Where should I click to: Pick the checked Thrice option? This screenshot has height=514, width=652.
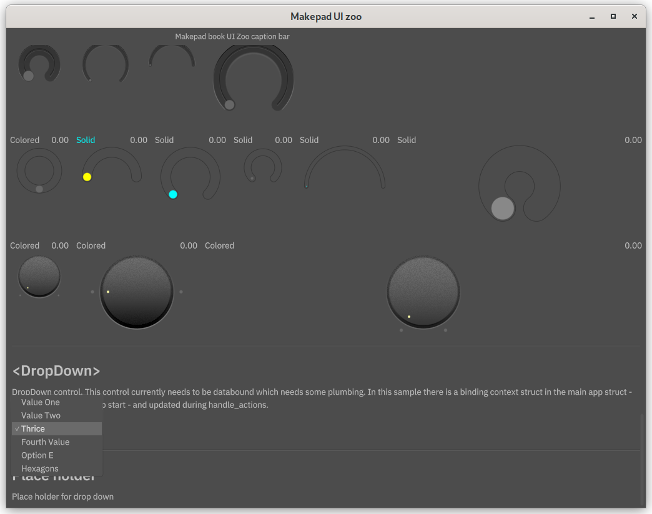pos(33,428)
